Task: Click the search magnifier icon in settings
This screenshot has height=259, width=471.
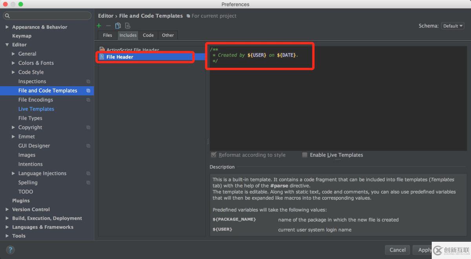Action: coord(7,16)
